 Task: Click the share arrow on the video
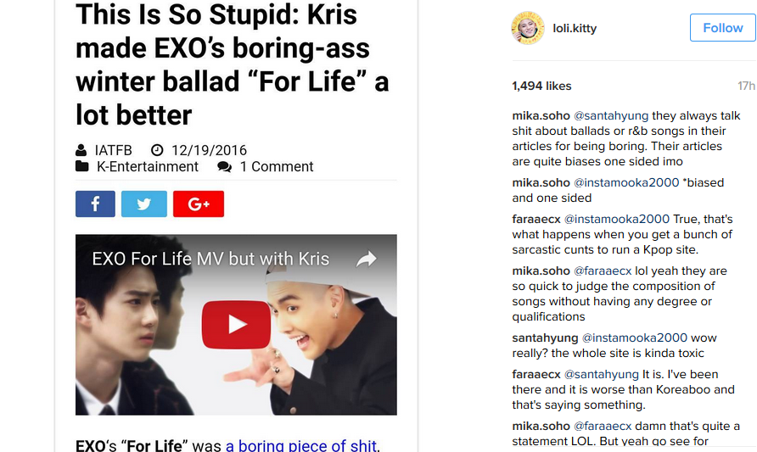pyautogui.click(x=367, y=259)
